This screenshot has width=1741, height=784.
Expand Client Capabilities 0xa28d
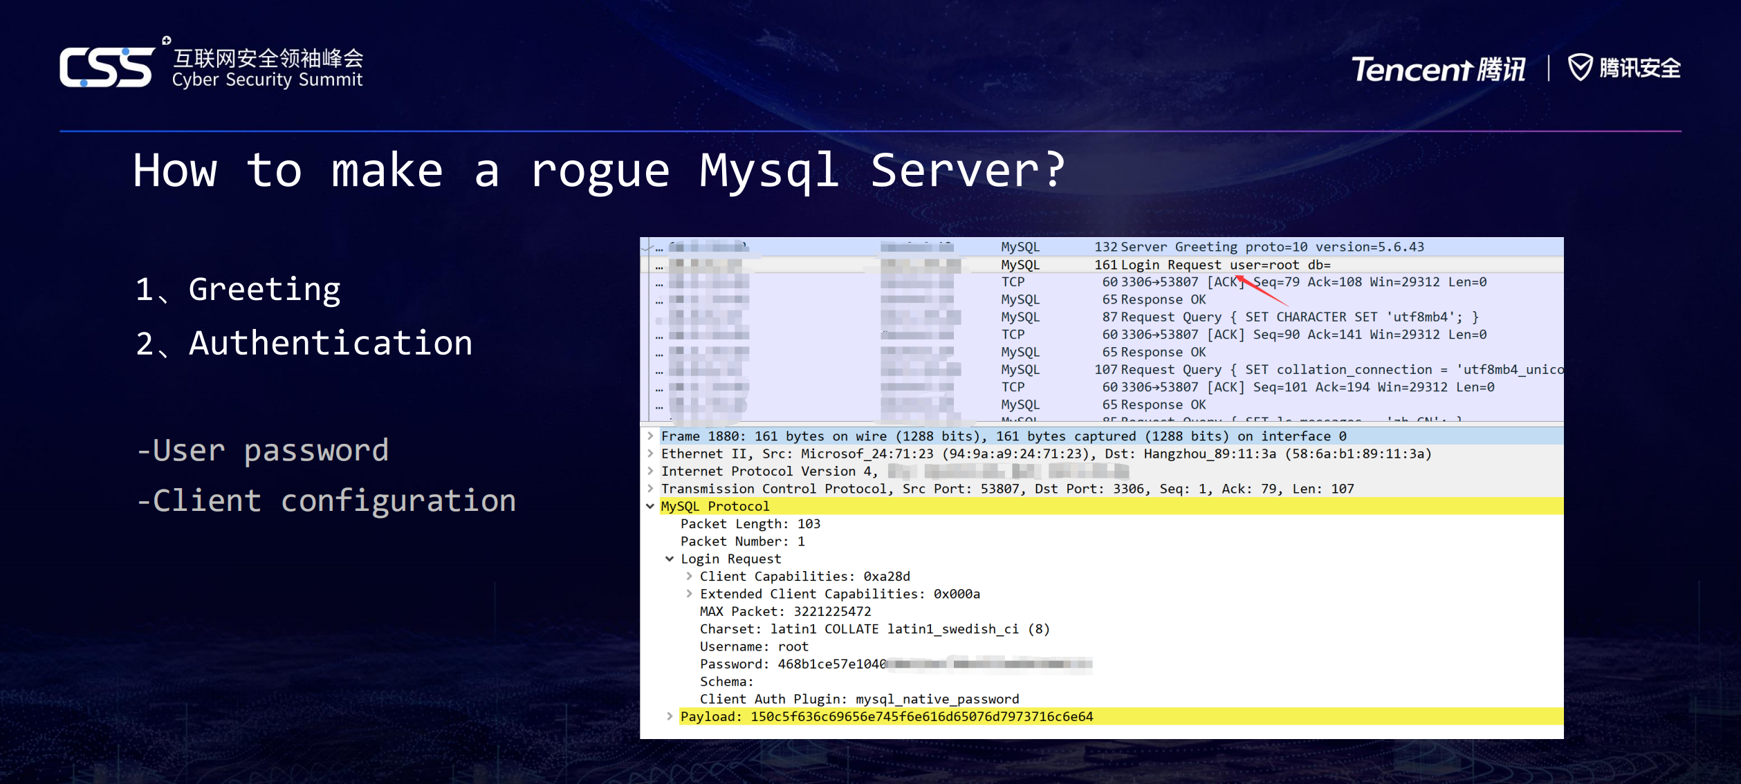(x=689, y=576)
